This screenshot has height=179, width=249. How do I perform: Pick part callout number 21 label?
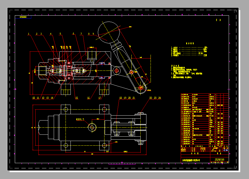click(x=134, y=98)
